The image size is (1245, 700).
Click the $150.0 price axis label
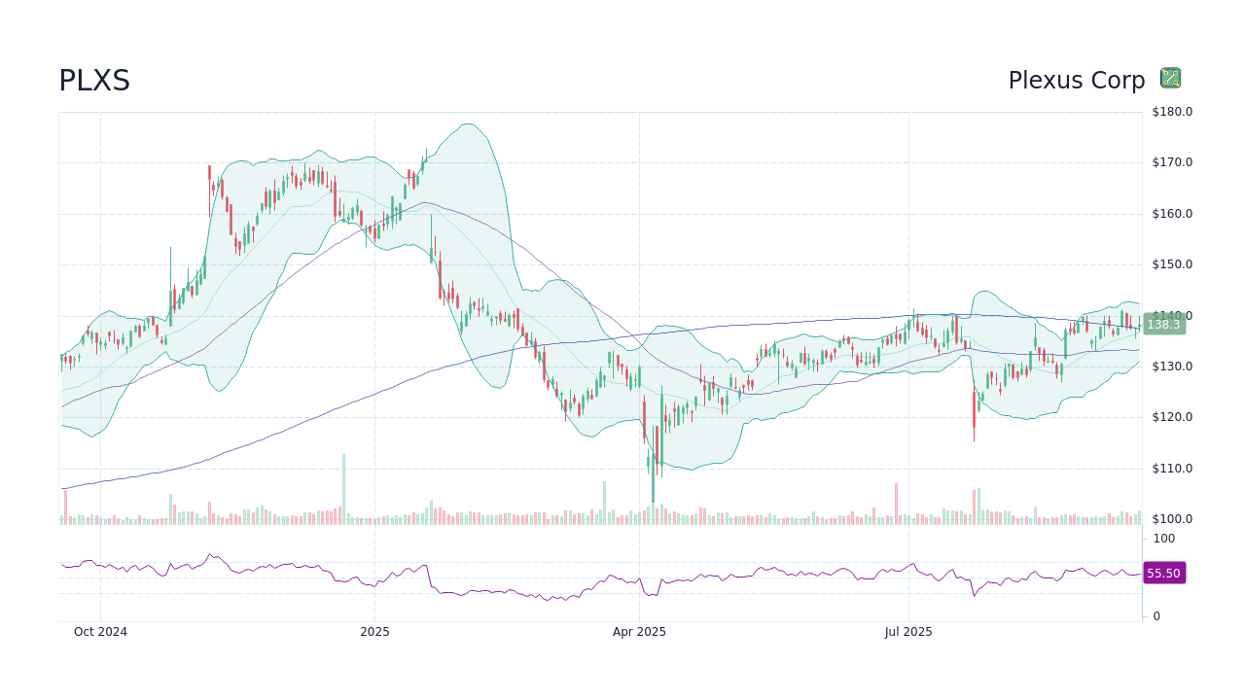point(1172,264)
